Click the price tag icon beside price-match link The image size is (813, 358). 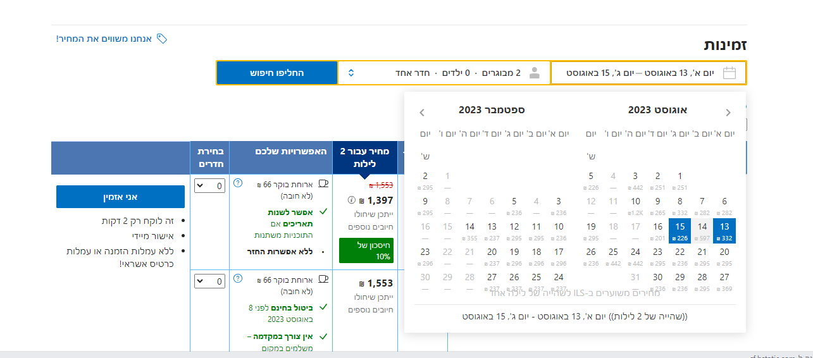162,39
